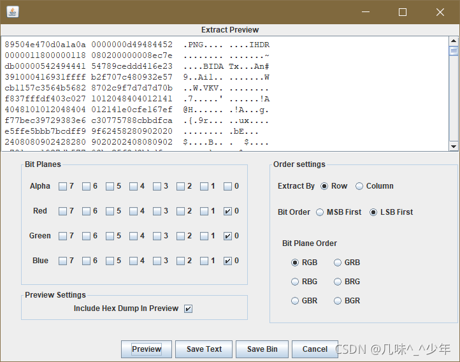Click the '....IHDR' ASCII text
The height and width of the screenshot is (362, 460).
pos(250,45)
